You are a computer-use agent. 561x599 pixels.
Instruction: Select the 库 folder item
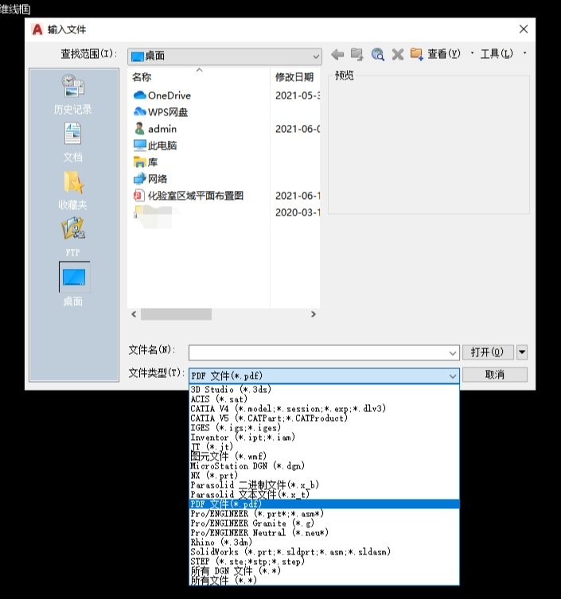point(146,162)
